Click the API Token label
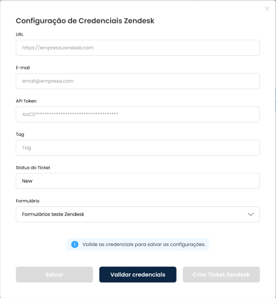 pos(26,101)
